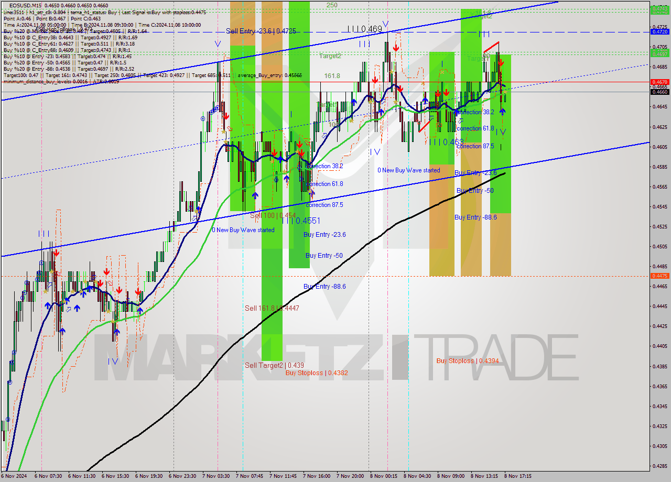Click the red 0.4670 price tag
Image resolution: width=671 pixels, height=482 pixels.
659,82
